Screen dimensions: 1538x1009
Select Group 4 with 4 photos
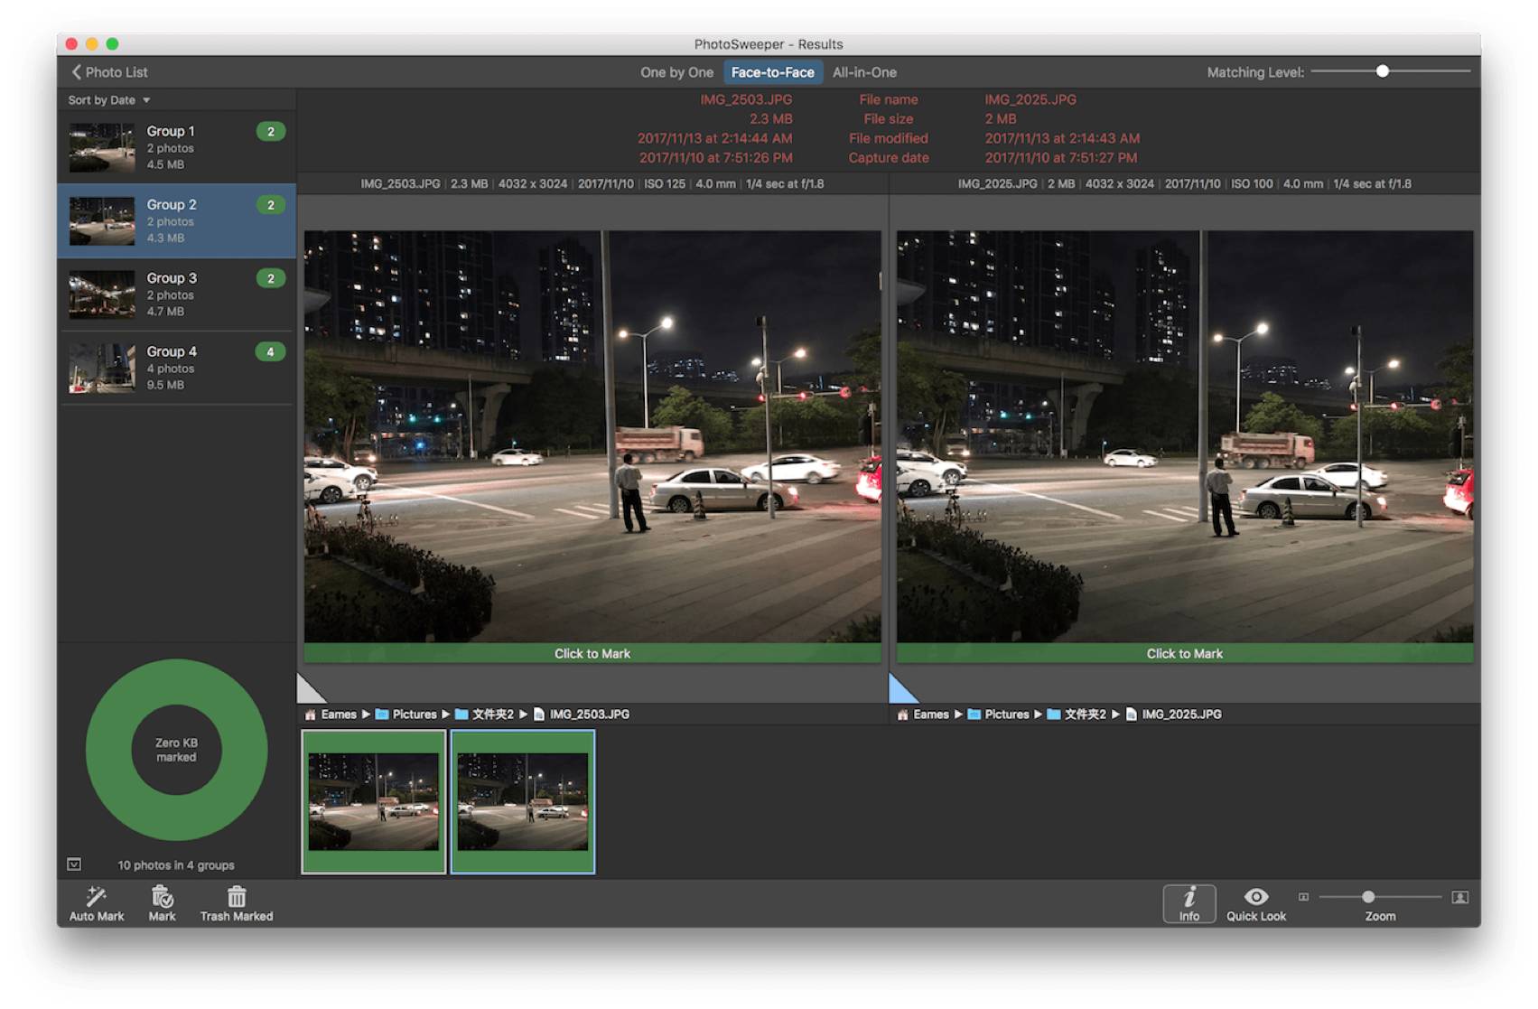click(x=177, y=368)
